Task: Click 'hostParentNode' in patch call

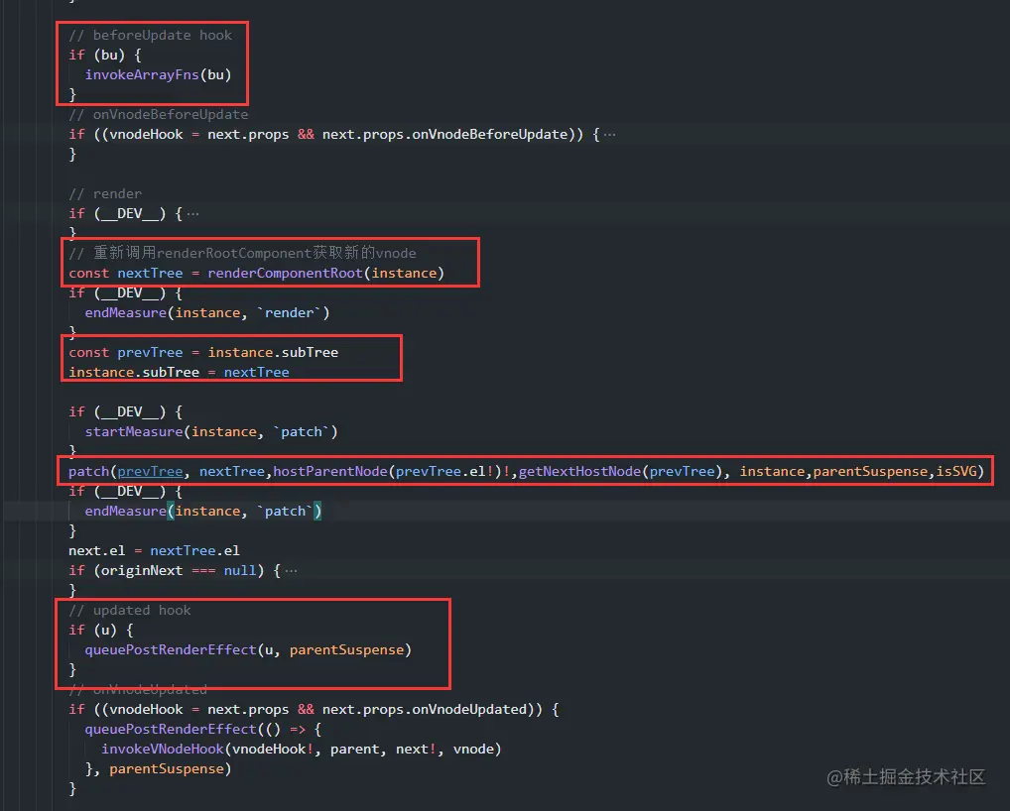Action: (329, 472)
